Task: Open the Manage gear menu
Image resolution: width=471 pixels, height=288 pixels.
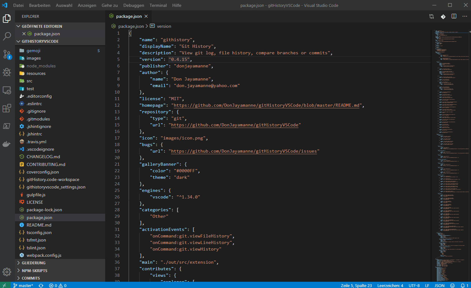Action: coord(7,272)
